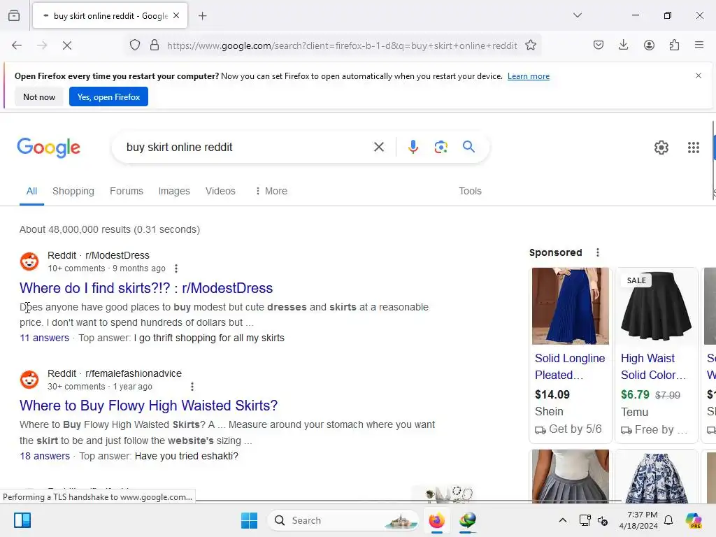716x537 pixels.
Task: Close the 'buy skirt online reddit' tab
Action: tap(176, 15)
